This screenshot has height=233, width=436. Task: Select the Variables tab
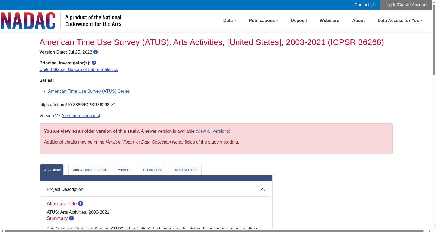[x=125, y=170]
